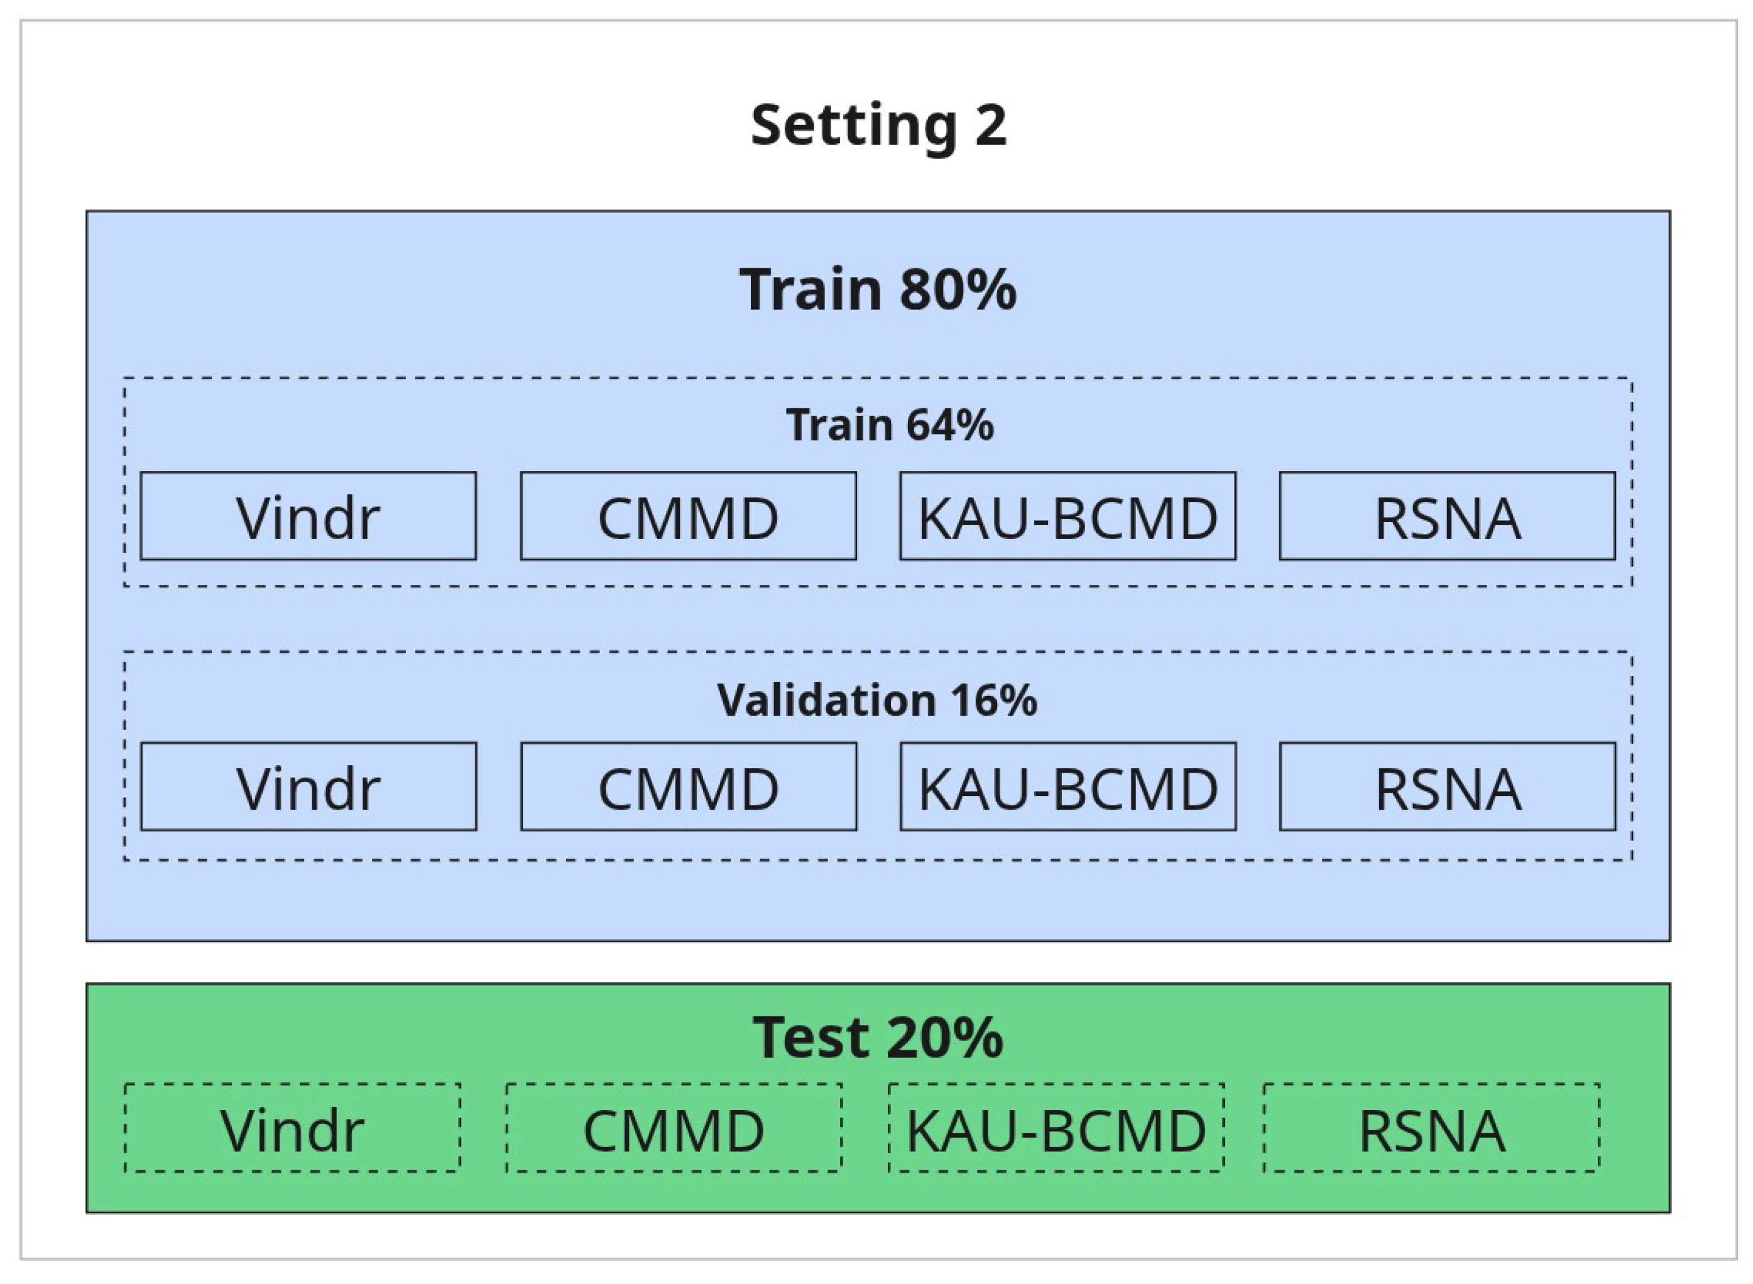Select Vindr box under Validation 16%
The width and height of the screenshot is (1753, 1284).
tap(308, 786)
